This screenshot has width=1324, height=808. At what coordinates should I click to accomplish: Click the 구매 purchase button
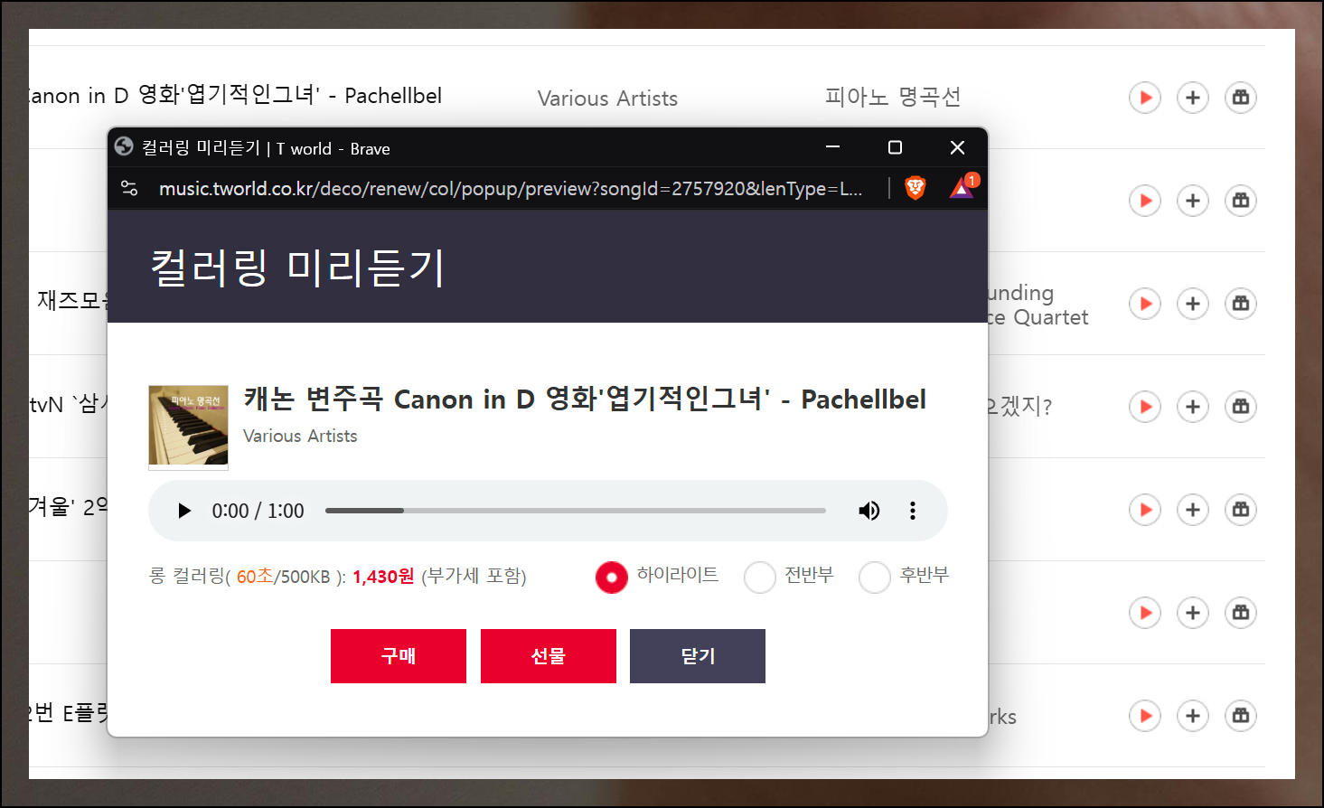[x=399, y=656]
